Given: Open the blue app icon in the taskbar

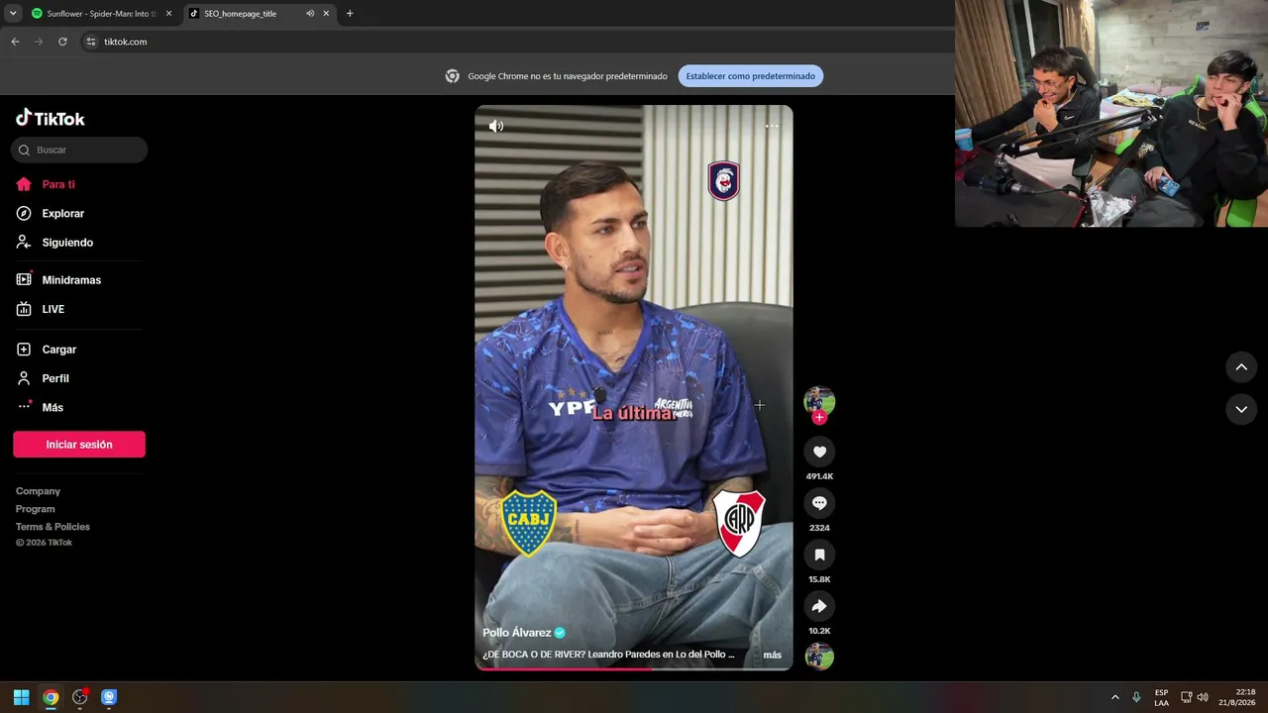Looking at the screenshot, I should tap(109, 697).
